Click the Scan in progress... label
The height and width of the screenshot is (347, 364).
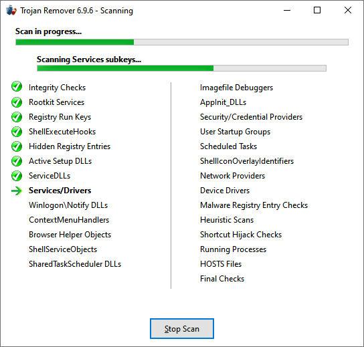pyautogui.click(x=49, y=31)
